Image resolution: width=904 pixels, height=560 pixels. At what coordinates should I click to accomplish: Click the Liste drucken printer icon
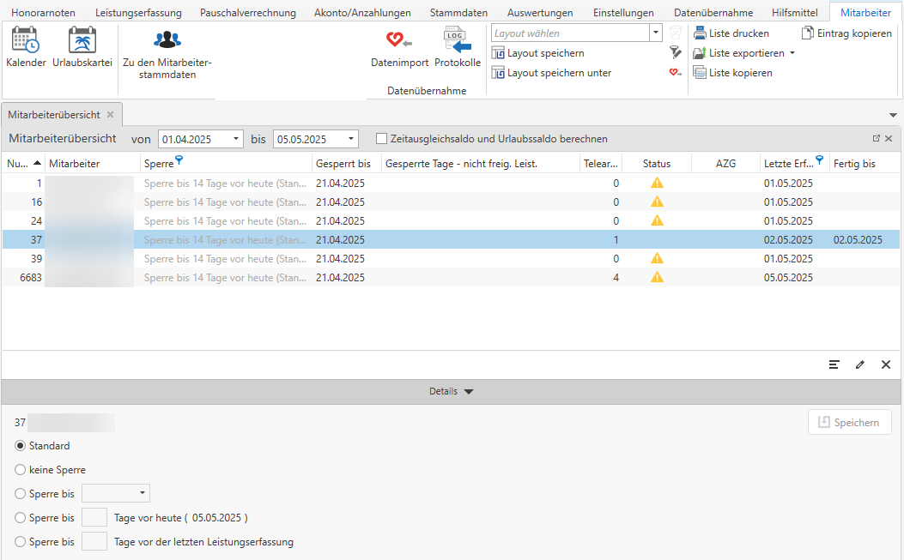tap(701, 33)
